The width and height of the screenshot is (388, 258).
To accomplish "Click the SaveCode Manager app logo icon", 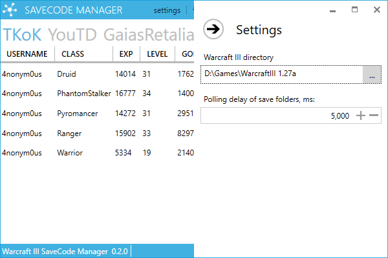I will (10, 10).
